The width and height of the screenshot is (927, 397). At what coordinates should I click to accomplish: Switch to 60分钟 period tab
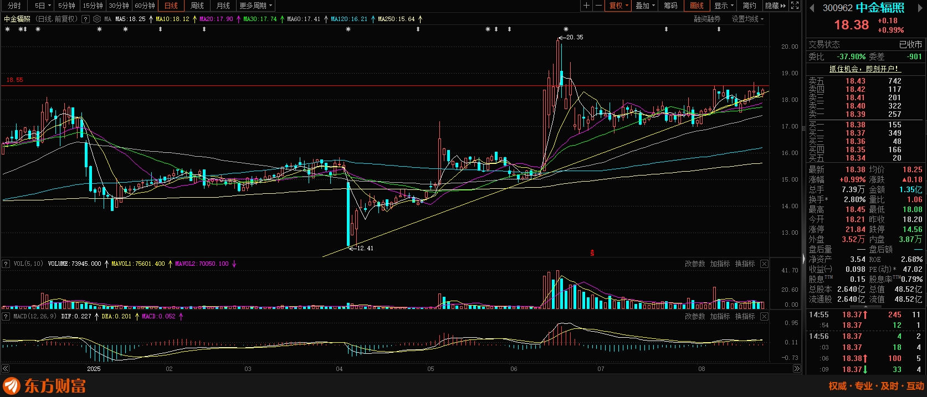(x=145, y=6)
